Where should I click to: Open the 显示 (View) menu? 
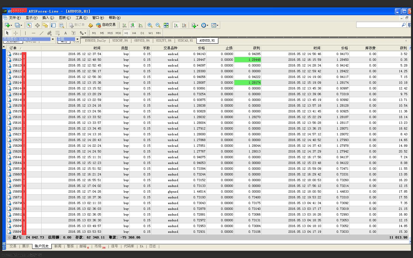pyautogui.click(x=32, y=18)
